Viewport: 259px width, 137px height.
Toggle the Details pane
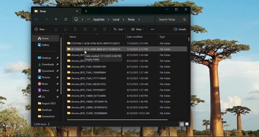pos(180,29)
